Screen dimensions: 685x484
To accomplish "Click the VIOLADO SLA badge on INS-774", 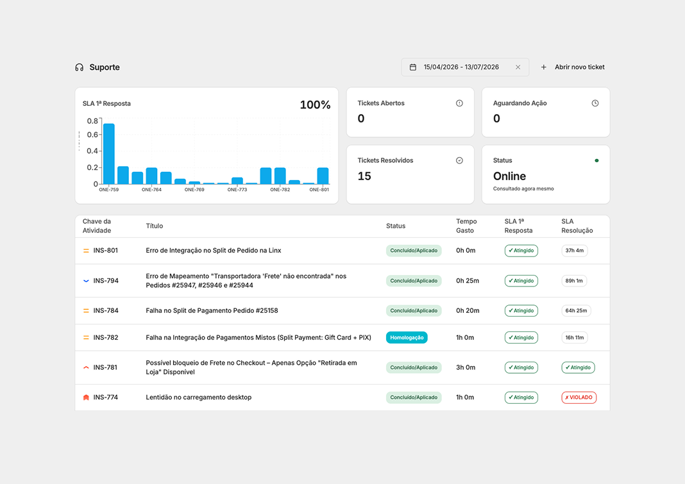I will (x=579, y=397).
